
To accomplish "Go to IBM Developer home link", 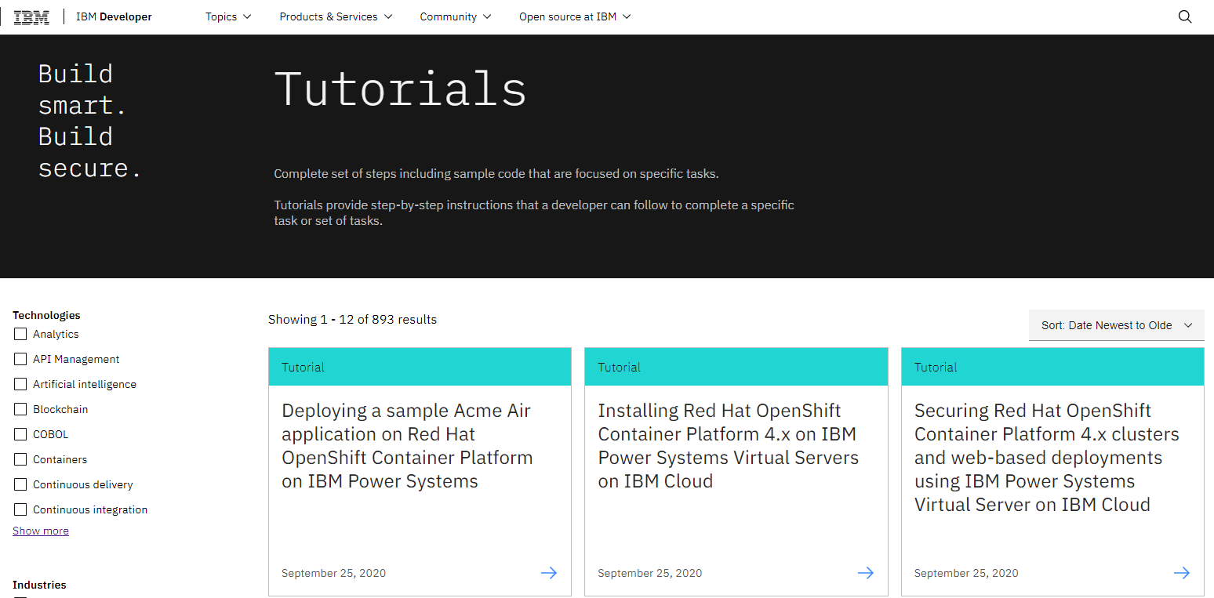I will coord(114,16).
